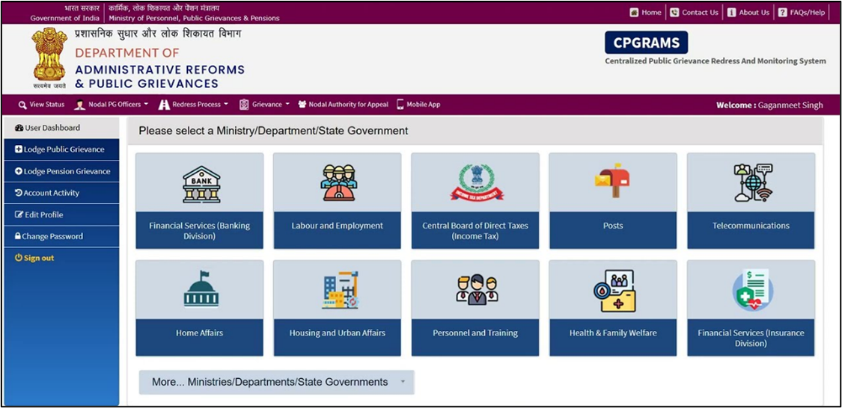
Task: Click the About Us link
Action: pos(754,13)
